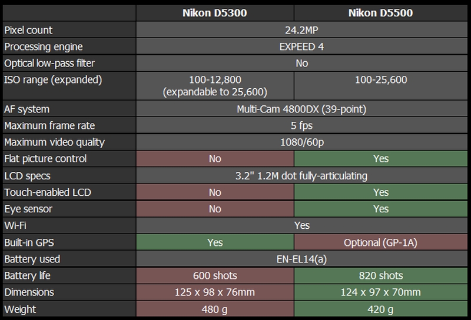Click the Multi-Cam 4800DX (39-point) cell

point(301,109)
